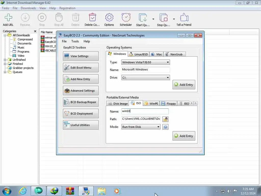
Task: Open EasyBCD Tools menu
Action: [x=75, y=41]
